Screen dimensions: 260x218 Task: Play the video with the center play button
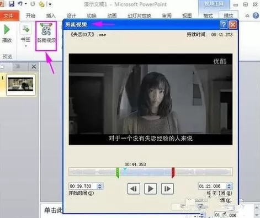point(151,189)
